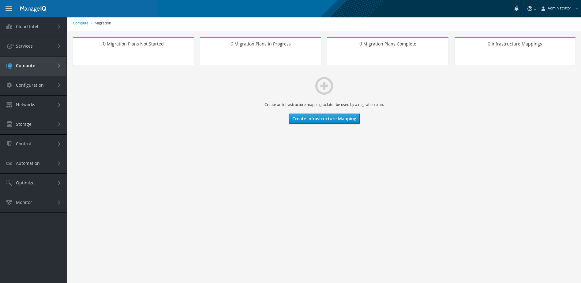Open the notifications bell icon
Screen dimensions: 581x283
[x=516, y=9]
